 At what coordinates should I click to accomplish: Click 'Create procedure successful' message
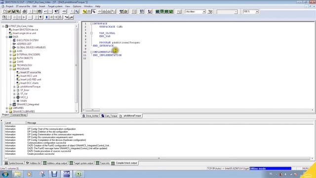coord(40,154)
